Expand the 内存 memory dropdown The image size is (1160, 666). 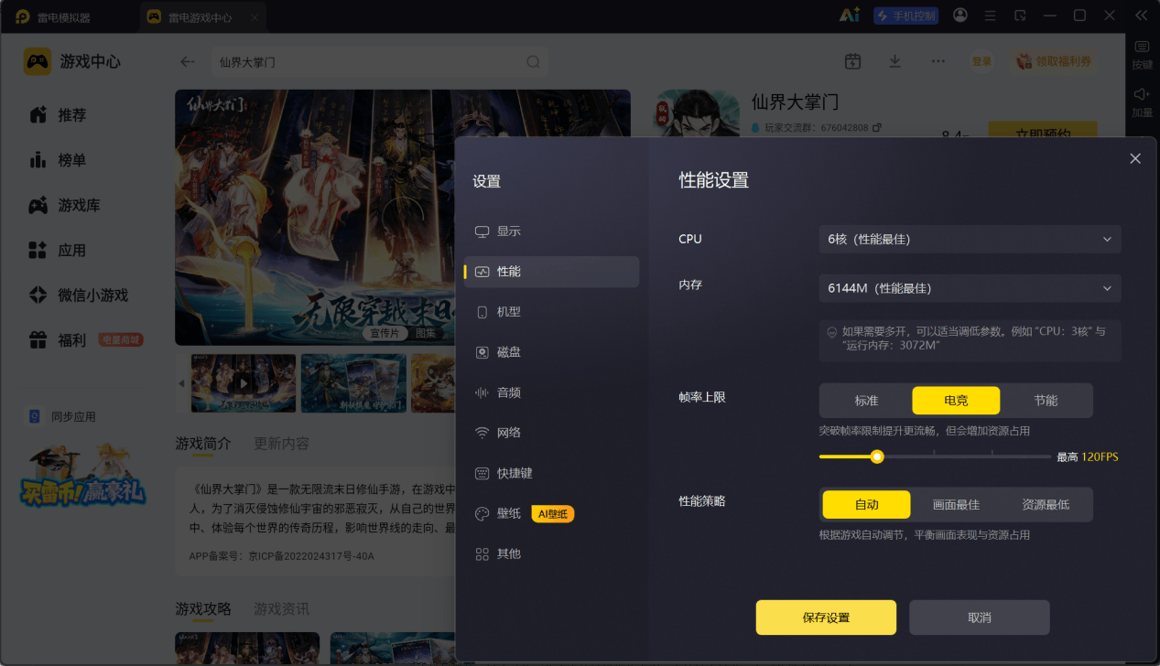click(x=970, y=288)
